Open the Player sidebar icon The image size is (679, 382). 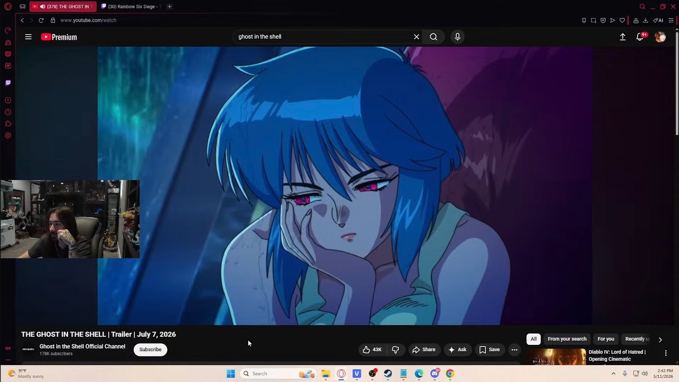point(7,100)
